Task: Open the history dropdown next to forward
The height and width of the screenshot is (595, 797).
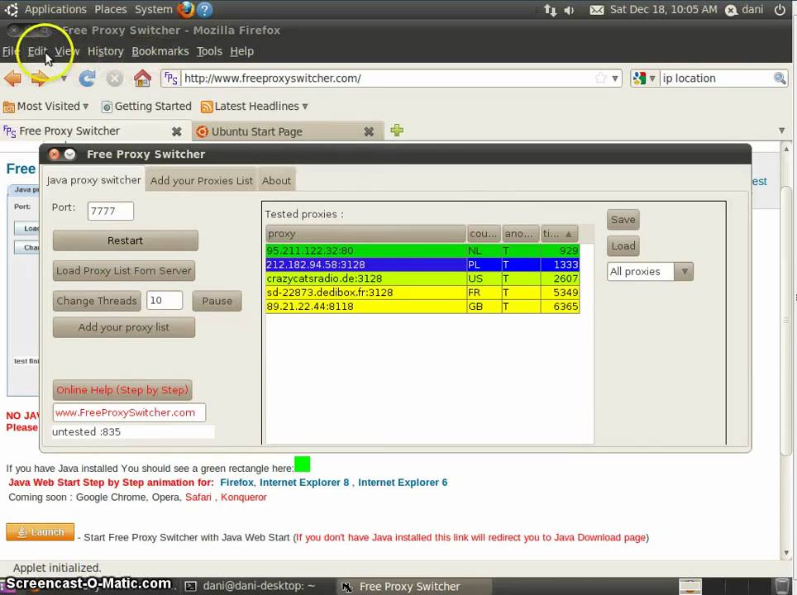Action: pos(64,79)
